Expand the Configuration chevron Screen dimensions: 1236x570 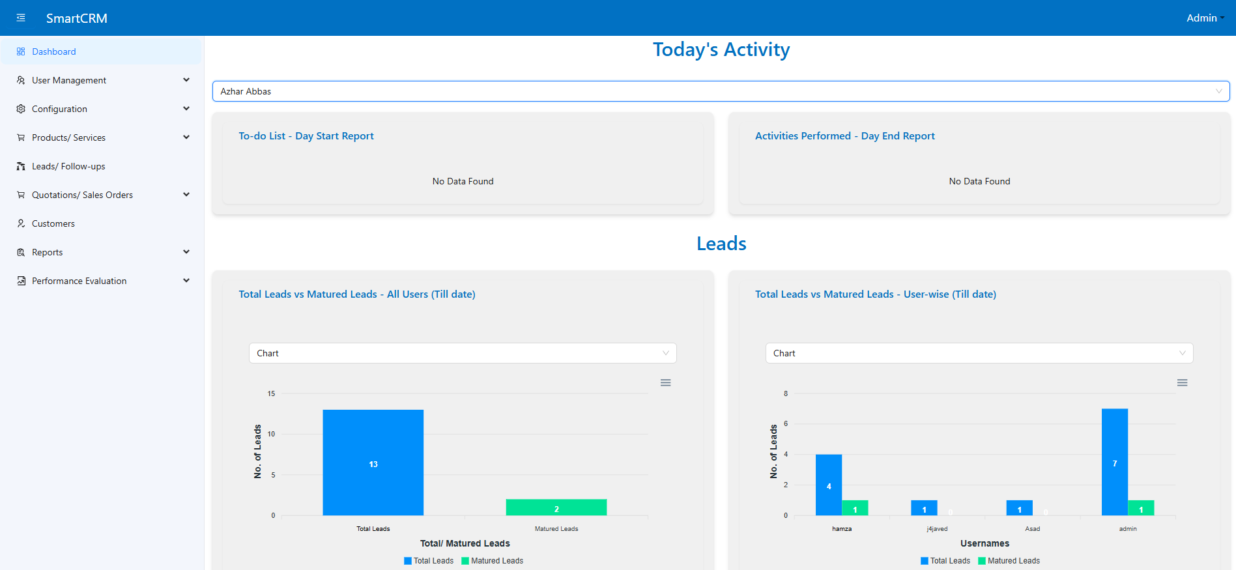[186, 109]
